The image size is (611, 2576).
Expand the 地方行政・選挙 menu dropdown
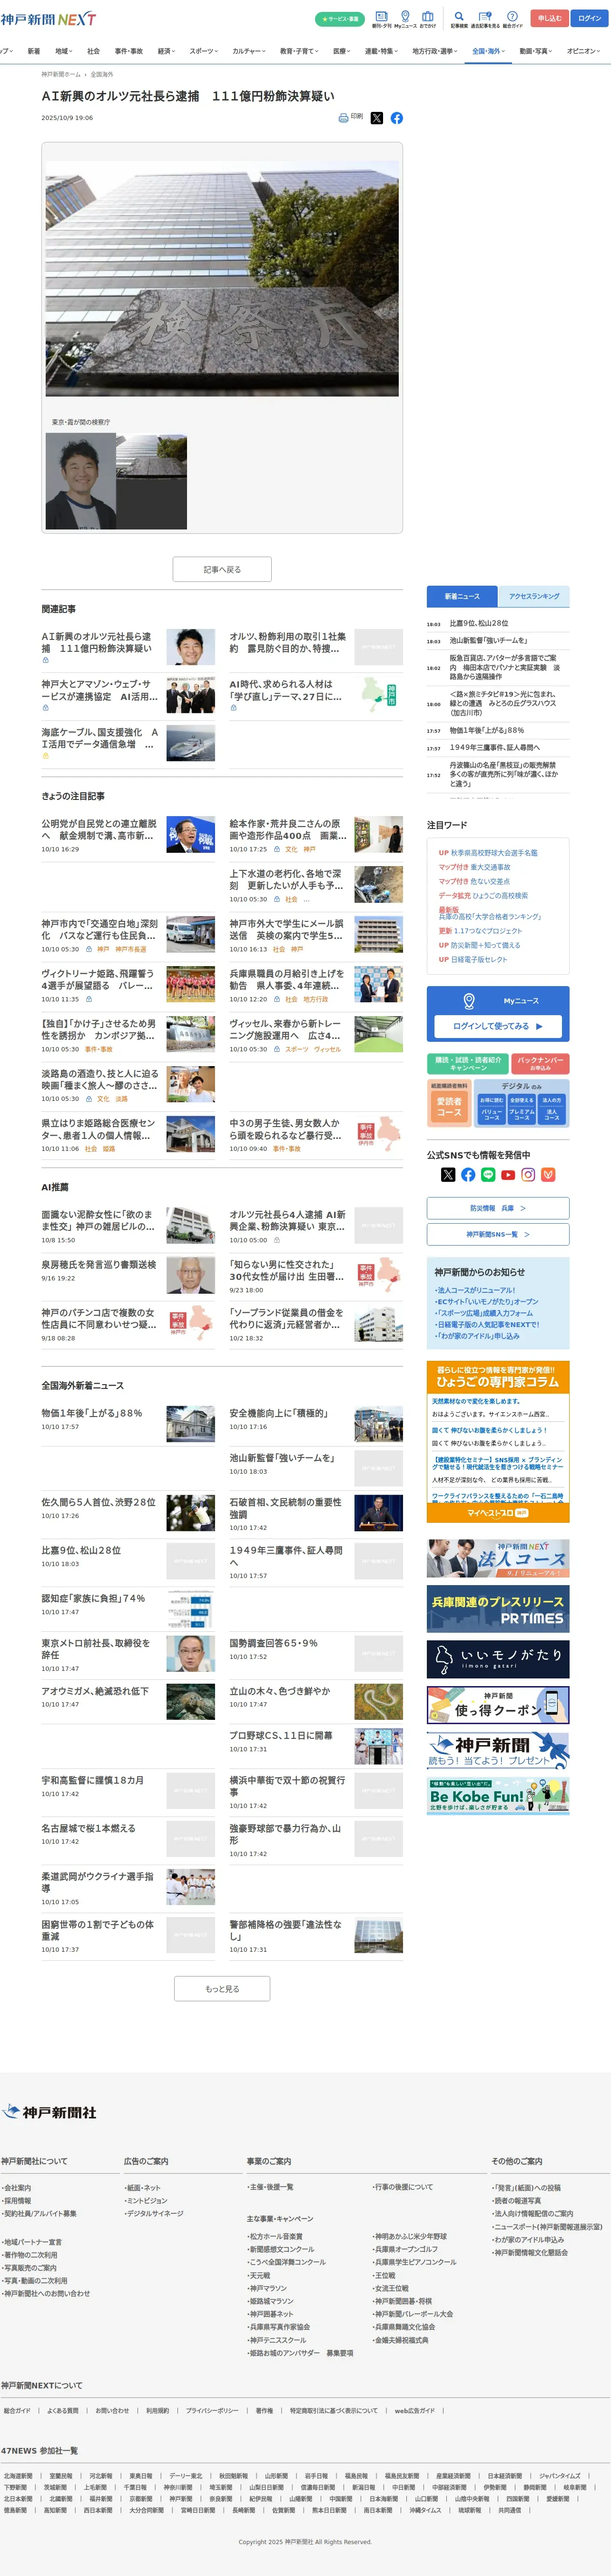[435, 51]
